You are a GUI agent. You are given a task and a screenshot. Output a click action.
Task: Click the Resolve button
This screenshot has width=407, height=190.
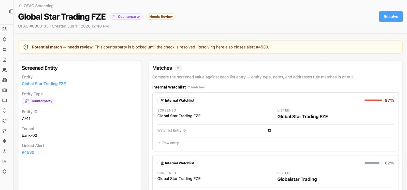[x=391, y=17]
